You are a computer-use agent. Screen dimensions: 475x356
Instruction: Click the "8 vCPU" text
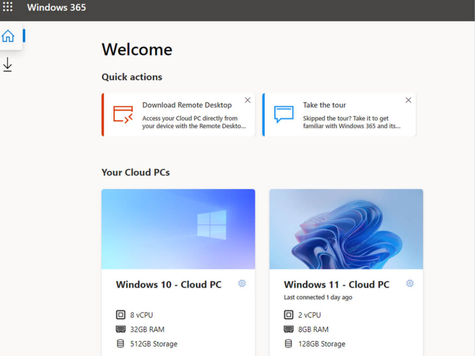[x=141, y=315]
